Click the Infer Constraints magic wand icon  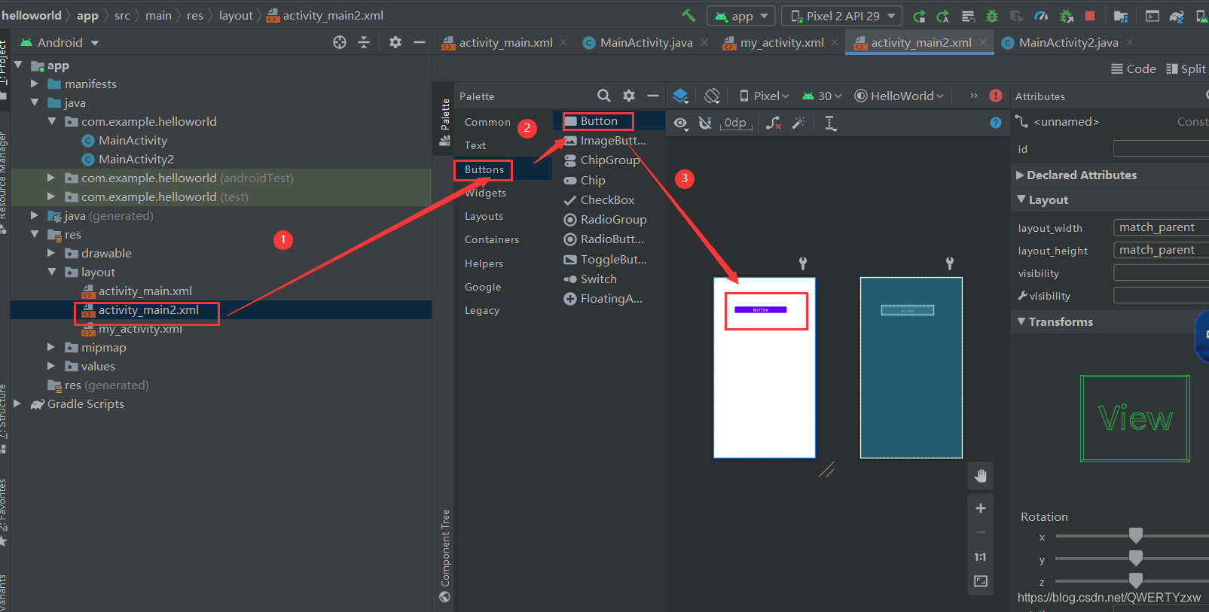coord(799,123)
